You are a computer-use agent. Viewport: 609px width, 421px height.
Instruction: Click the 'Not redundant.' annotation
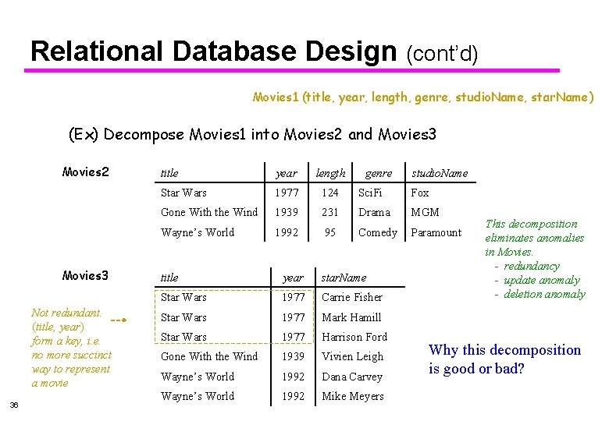(x=66, y=313)
